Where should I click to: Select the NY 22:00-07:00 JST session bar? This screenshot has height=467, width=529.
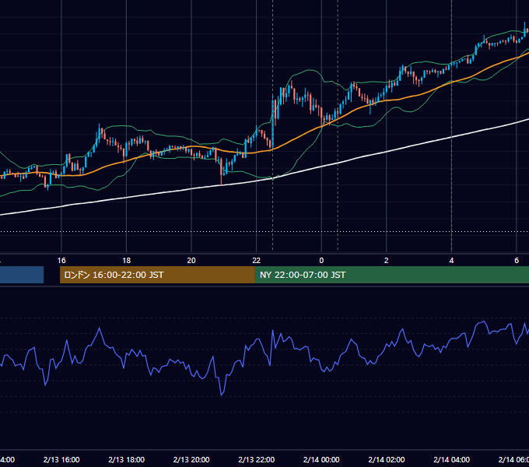click(391, 275)
